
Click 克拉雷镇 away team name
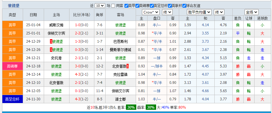[x=120, y=74]
